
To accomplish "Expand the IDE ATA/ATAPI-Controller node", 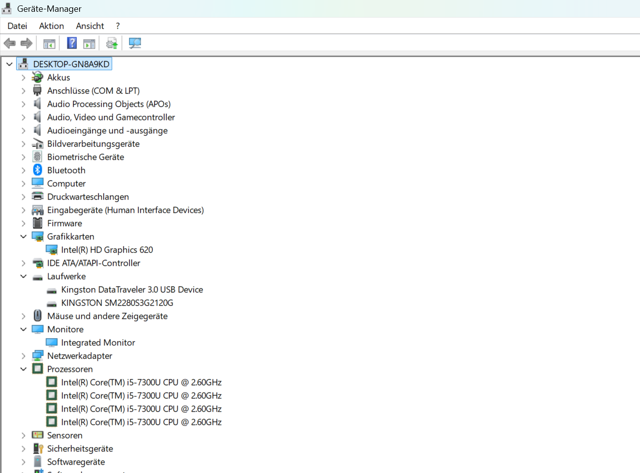I will tap(23, 263).
